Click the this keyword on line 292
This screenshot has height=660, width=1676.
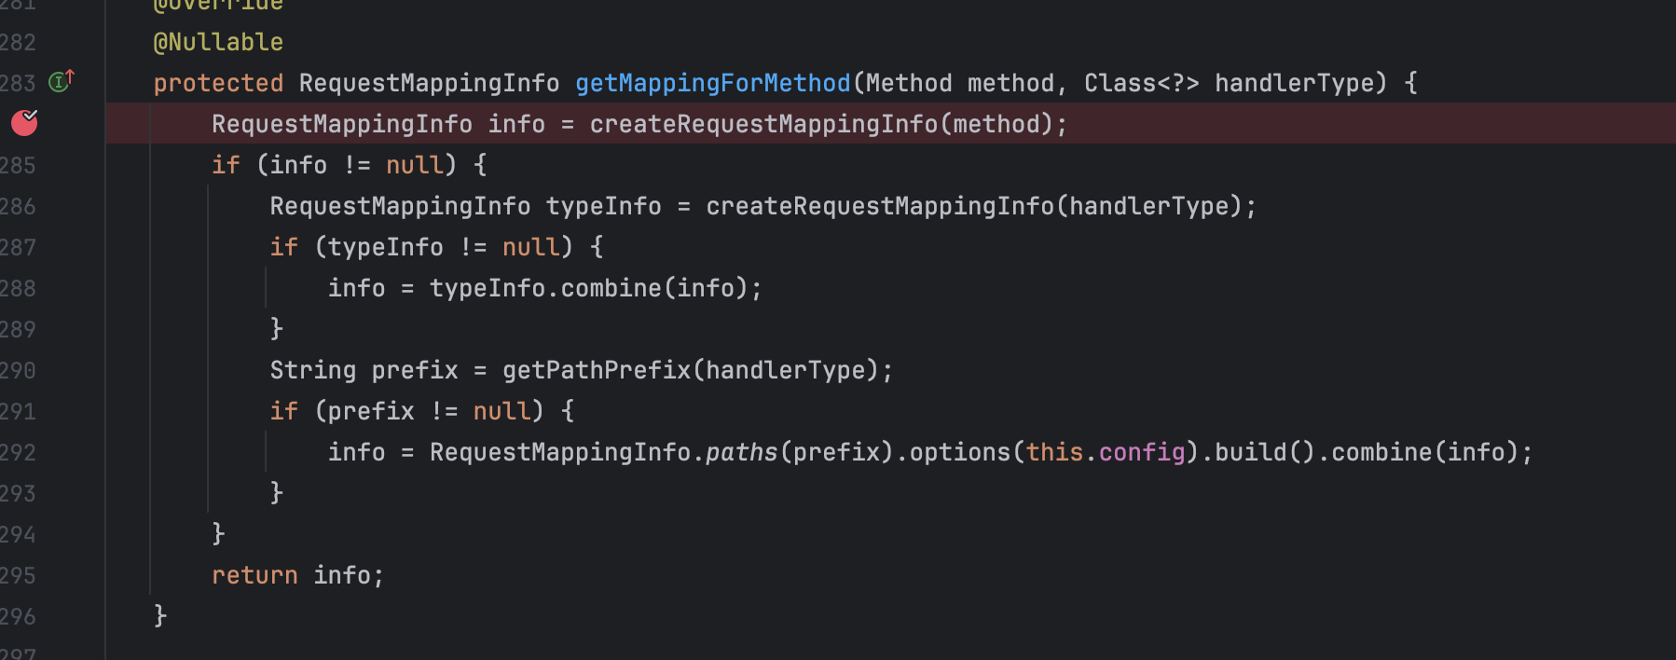click(1054, 452)
